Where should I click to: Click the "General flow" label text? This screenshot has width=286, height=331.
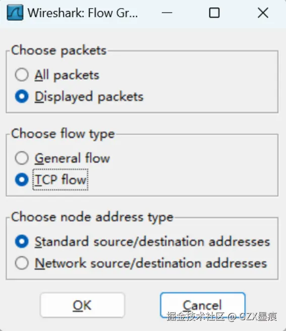point(72,158)
